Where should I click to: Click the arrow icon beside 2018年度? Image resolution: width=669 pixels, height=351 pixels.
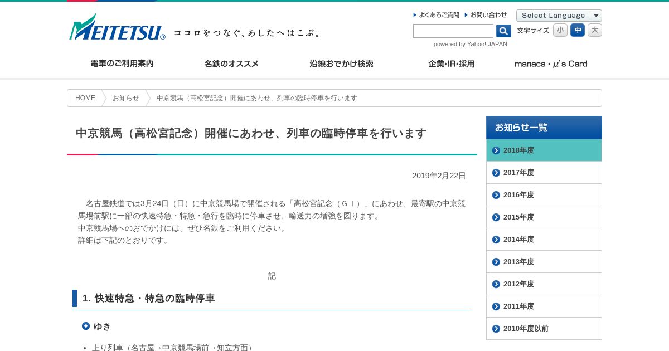[x=496, y=150]
